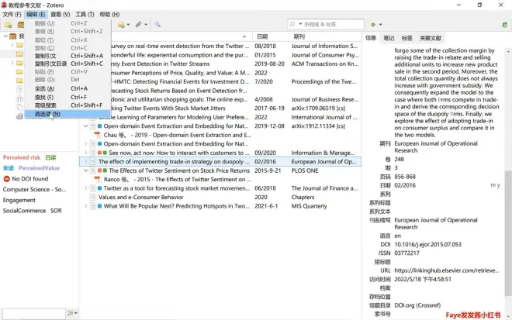Collapse The Effects of Twitter Sentiment row
Viewport: 512px width, 320px height.
coord(85,170)
